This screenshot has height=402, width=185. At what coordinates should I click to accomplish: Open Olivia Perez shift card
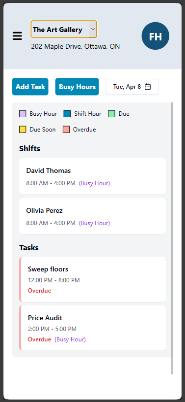[x=92, y=216]
